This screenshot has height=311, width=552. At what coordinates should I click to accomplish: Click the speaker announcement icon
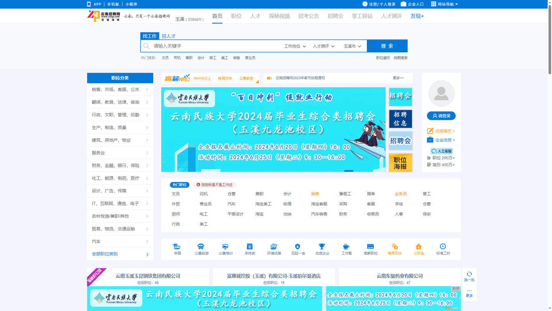269,78
